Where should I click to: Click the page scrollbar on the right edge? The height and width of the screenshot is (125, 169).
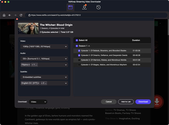click(168, 27)
